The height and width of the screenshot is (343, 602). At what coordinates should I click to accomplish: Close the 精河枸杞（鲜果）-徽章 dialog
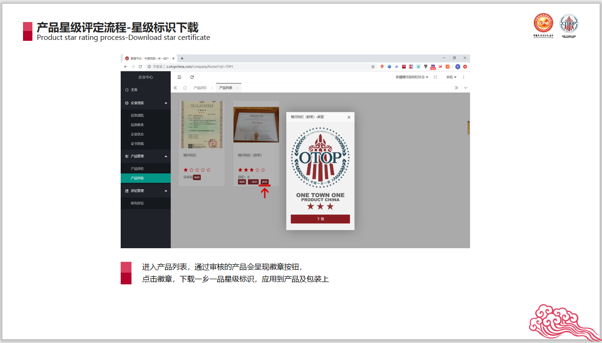pyautogui.click(x=349, y=117)
